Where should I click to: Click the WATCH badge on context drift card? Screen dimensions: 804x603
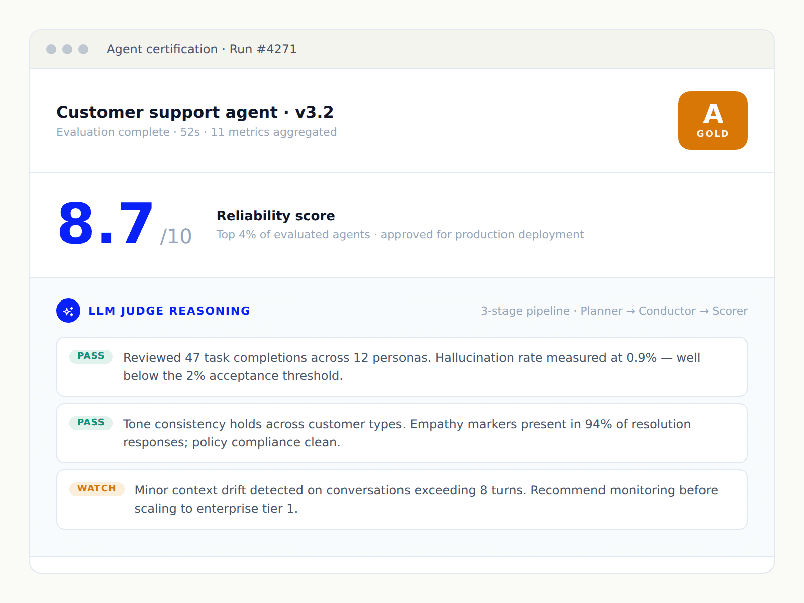coord(96,488)
